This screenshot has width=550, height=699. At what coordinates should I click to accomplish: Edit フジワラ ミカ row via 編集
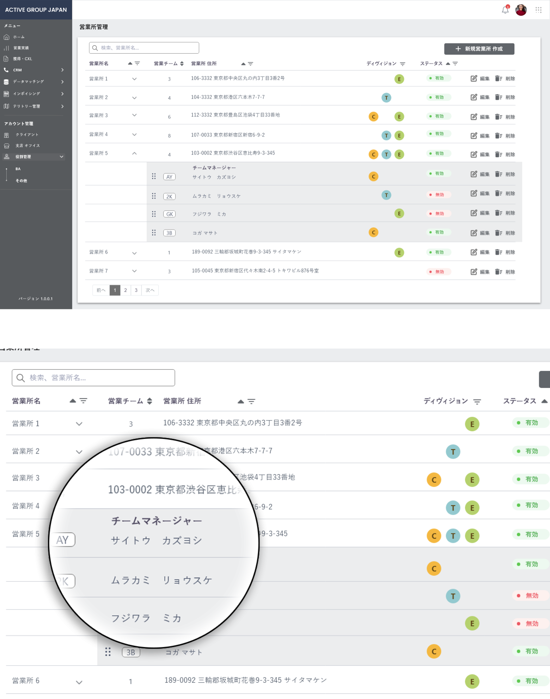480,213
